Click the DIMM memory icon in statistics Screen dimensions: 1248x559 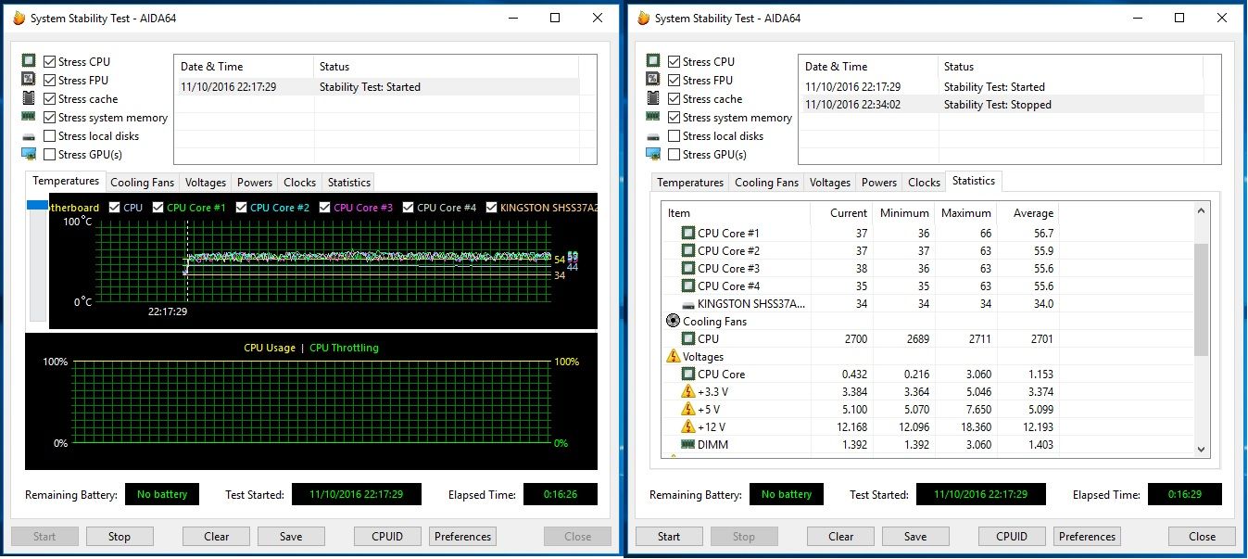pos(687,445)
